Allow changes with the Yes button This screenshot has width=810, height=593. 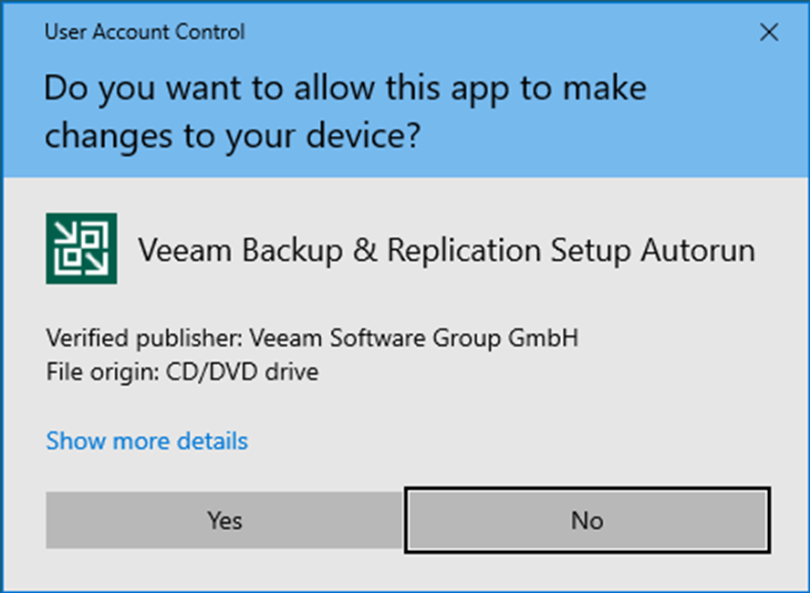224,520
